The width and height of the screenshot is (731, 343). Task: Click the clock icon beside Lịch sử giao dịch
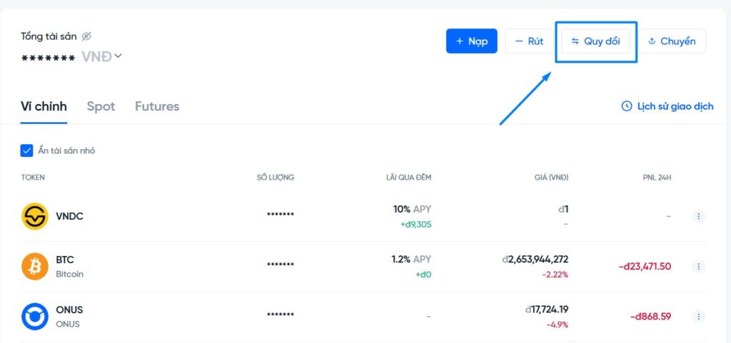point(627,106)
